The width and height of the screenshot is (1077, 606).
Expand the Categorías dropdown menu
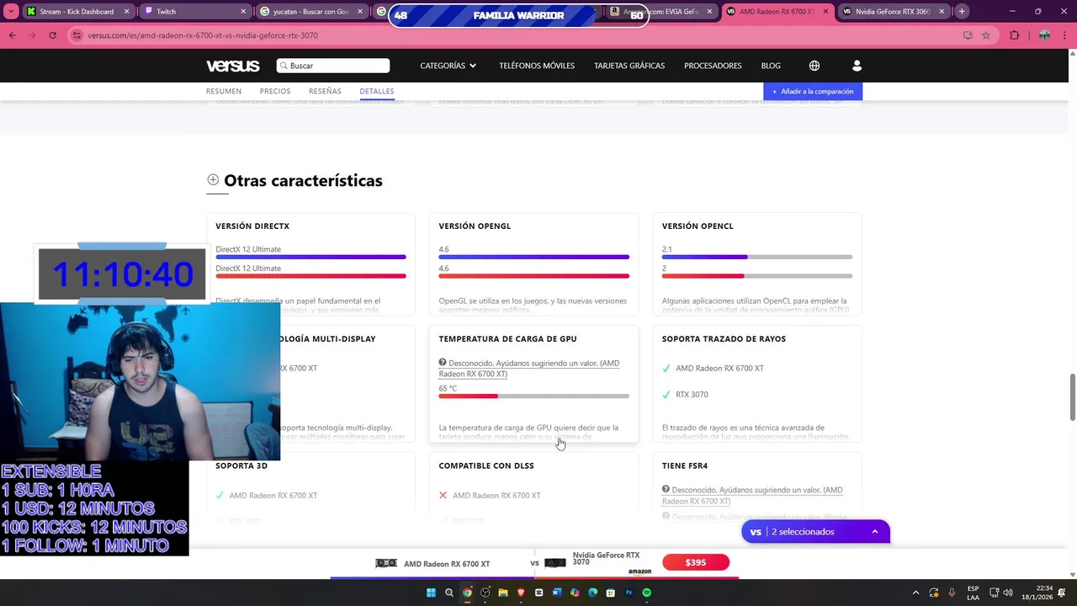point(448,66)
